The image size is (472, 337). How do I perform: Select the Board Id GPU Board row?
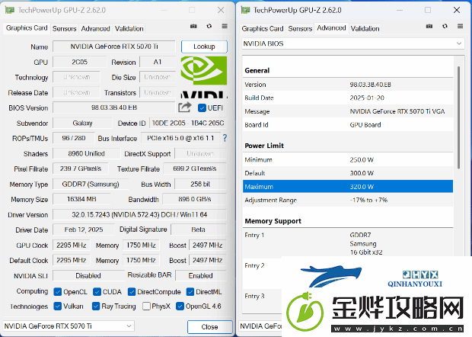point(348,125)
